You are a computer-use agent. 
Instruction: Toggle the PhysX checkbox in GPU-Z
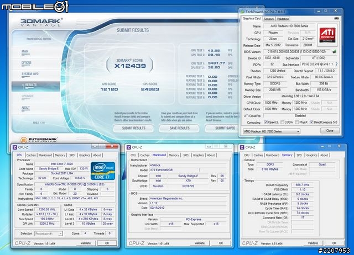coord(297,122)
